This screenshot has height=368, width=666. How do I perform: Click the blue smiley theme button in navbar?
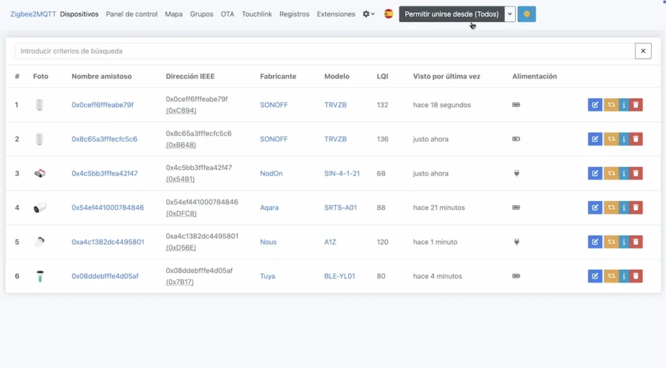pos(526,14)
